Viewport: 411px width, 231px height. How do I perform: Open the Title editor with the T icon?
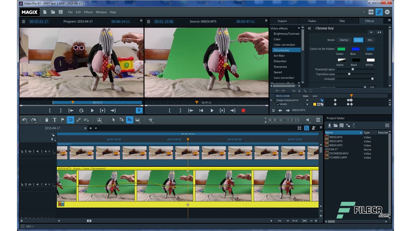(x=55, y=120)
